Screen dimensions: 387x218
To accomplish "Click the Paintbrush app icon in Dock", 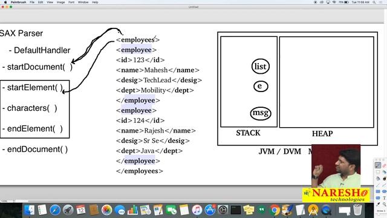I will [287, 210].
